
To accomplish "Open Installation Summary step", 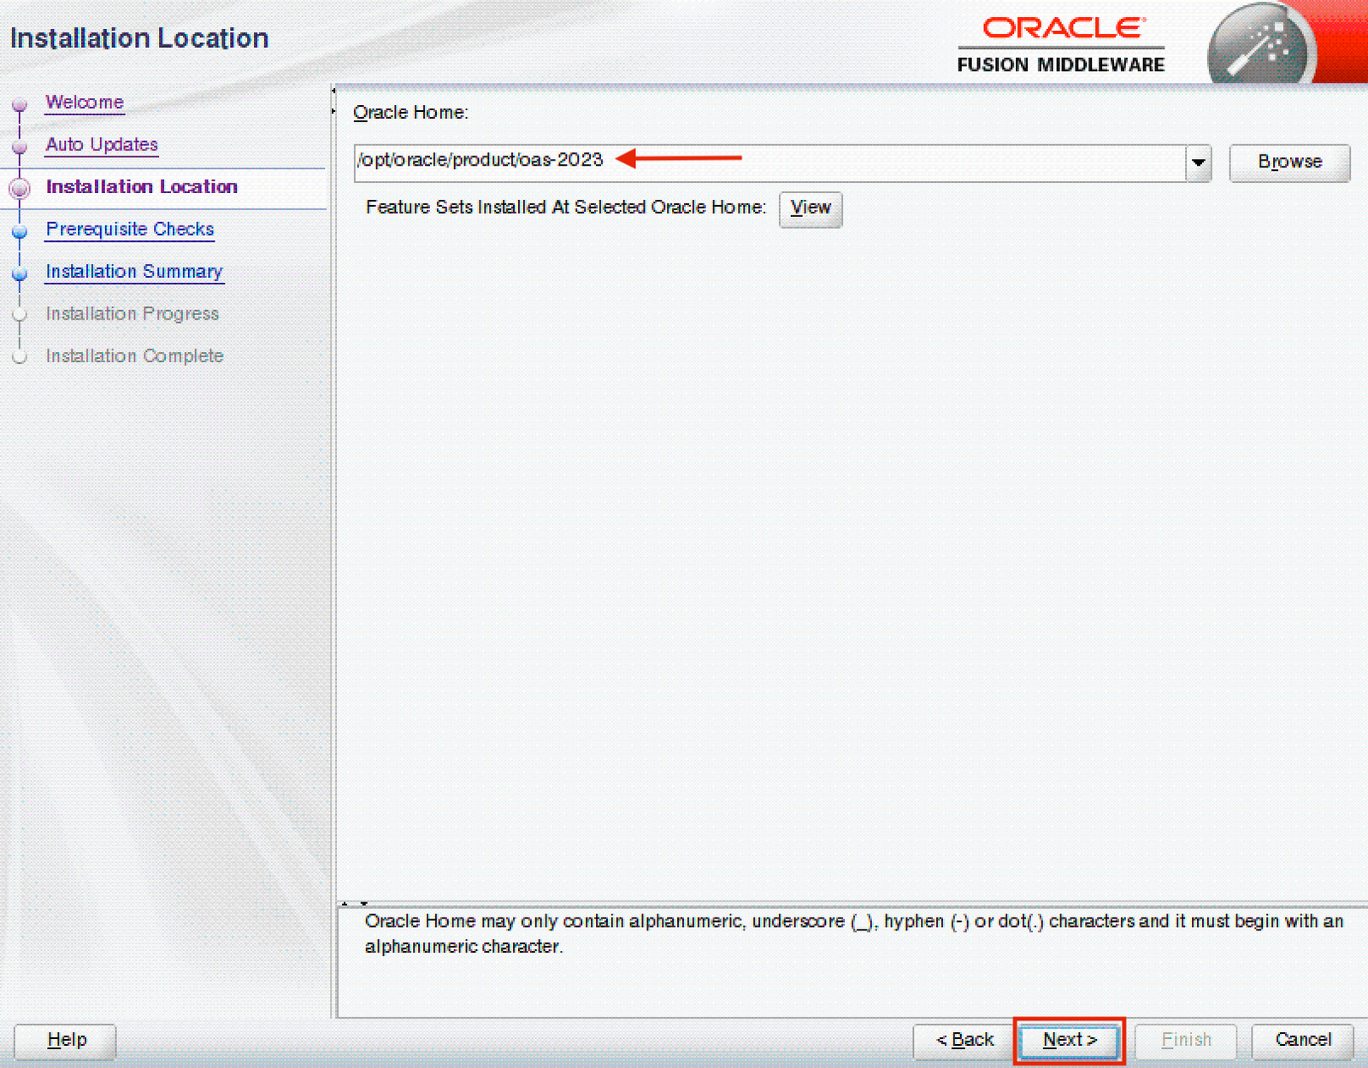I will [134, 272].
